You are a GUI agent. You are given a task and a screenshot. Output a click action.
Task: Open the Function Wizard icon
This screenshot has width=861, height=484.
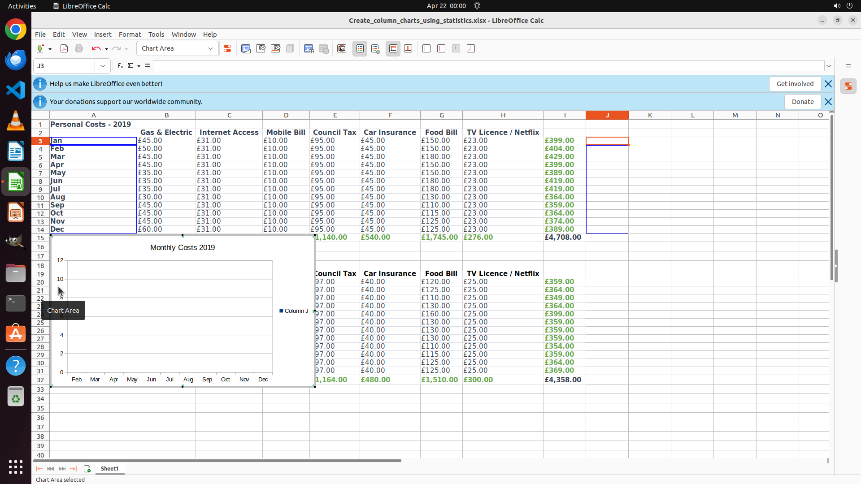click(x=120, y=66)
